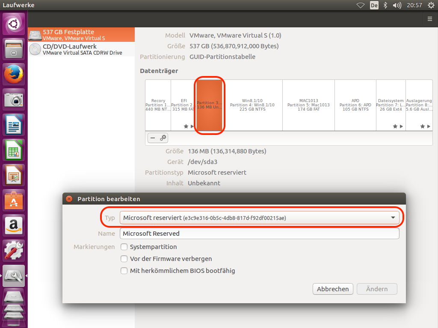Open the Screenshot camera app in the launcher
This screenshot has height=328, width=438.
pyautogui.click(x=14, y=100)
